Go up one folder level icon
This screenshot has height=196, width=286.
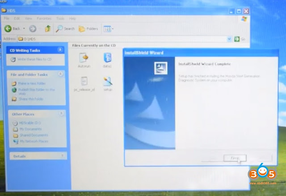[48, 29]
